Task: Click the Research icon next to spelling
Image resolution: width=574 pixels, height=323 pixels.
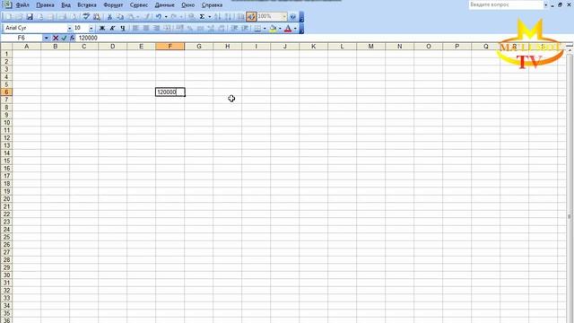Action: coord(97,16)
